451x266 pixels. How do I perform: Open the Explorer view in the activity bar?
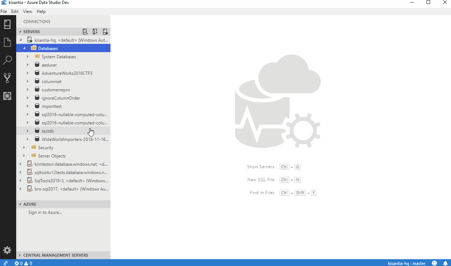(x=7, y=42)
